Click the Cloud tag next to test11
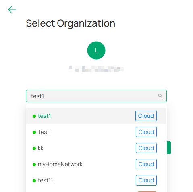This screenshot has width=193, height=192. coord(146,180)
